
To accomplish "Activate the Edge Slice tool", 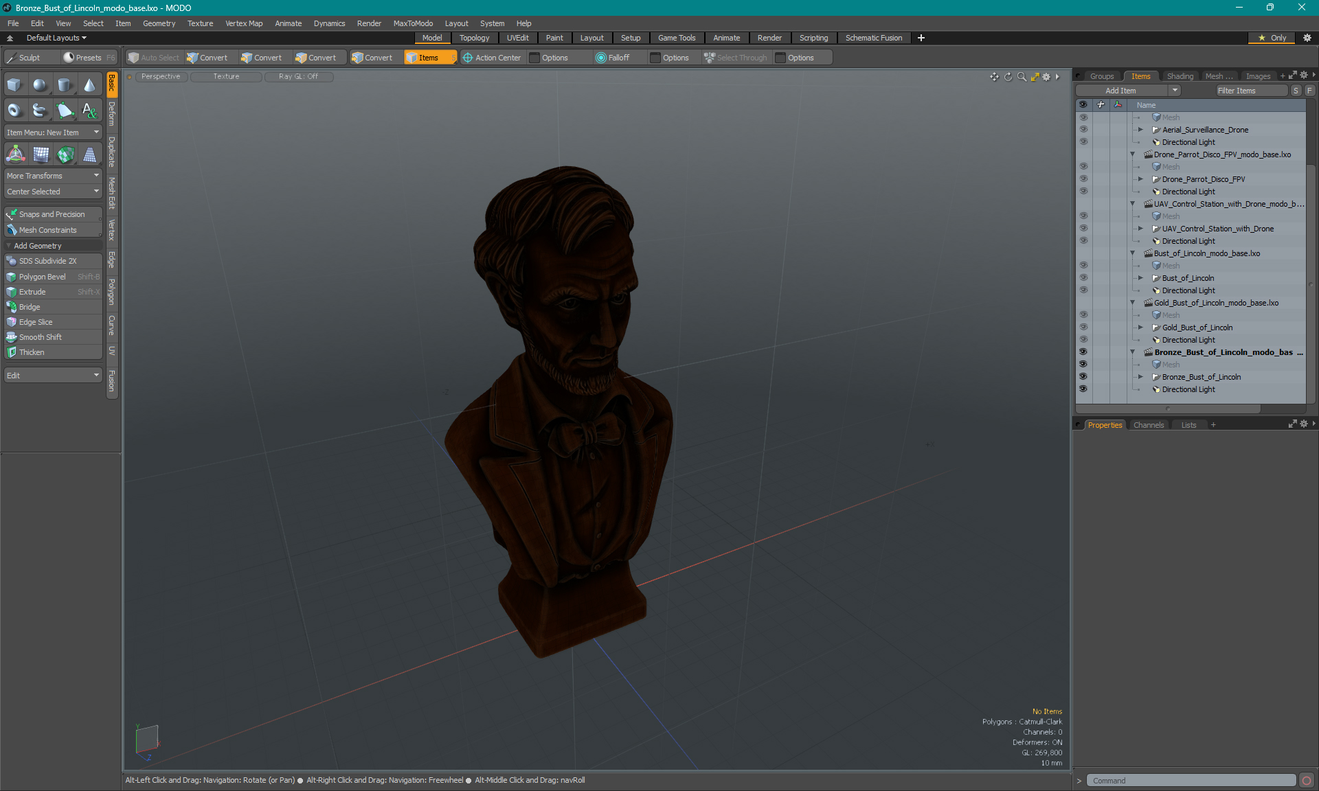I will click(53, 322).
